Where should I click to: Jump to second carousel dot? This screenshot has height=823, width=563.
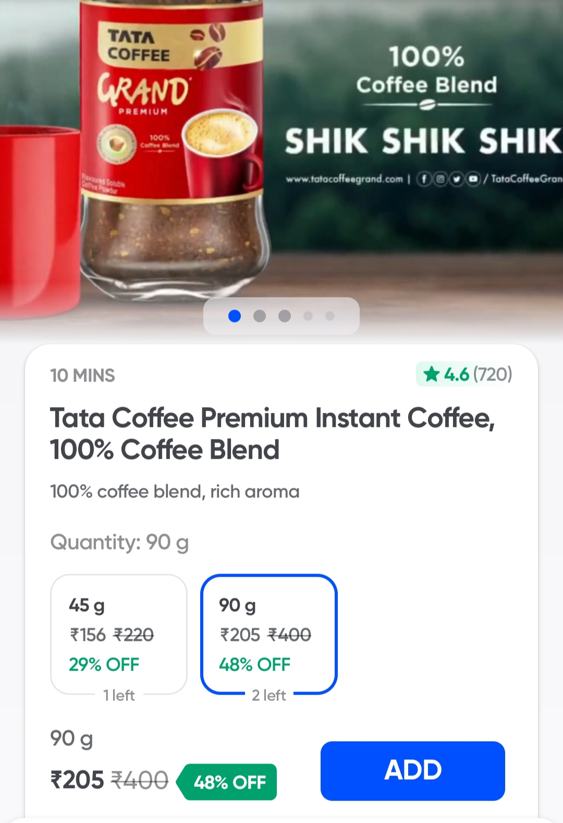(260, 316)
